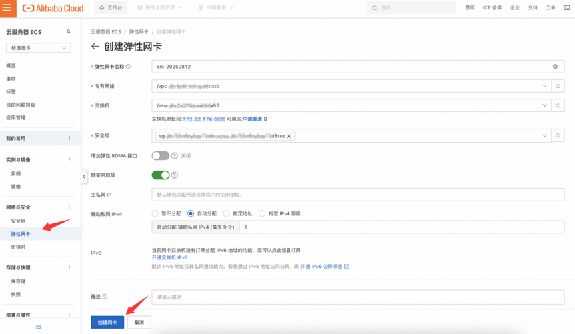Open the 标准版本 version dropdown
The height and width of the screenshot is (334, 575).
pyautogui.click(x=39, y=48)
